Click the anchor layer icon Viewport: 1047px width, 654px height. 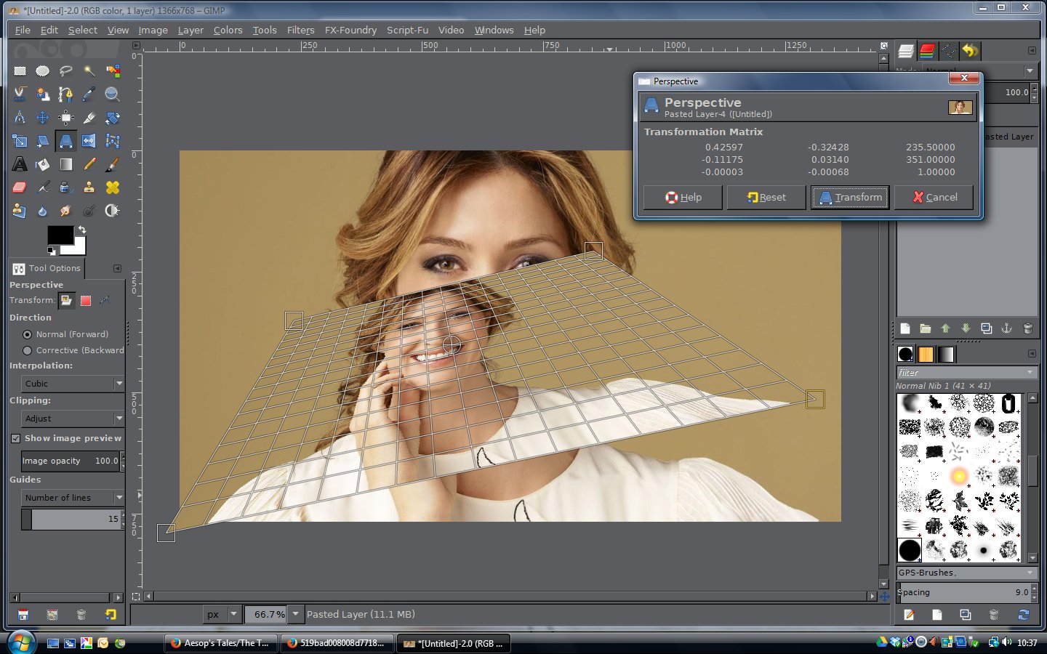[x=1007, y=328]
